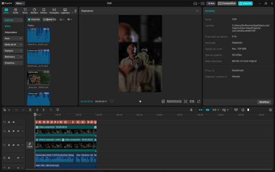275x172 pixels.
Task: Select the KARATE mp3 audio thumbnail
Action: coord(39,36)
